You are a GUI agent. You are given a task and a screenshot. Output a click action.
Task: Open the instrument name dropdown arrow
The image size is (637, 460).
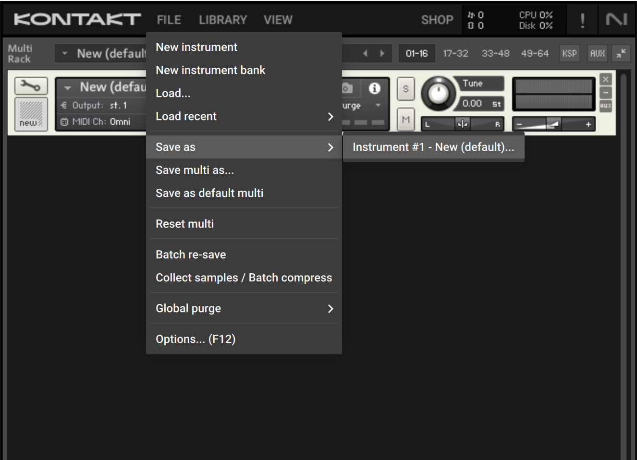click(x=68, y=88)
